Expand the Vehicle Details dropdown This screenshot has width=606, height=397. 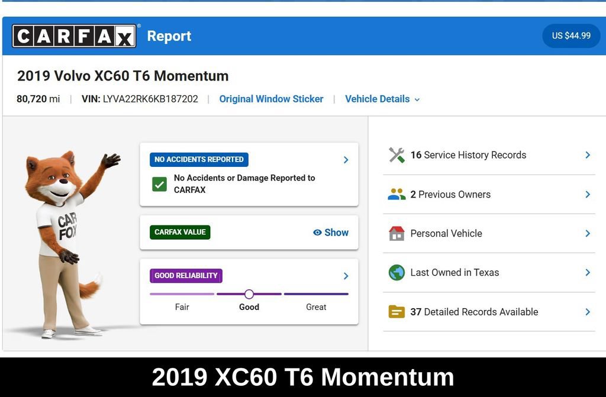tap(382, 99)
